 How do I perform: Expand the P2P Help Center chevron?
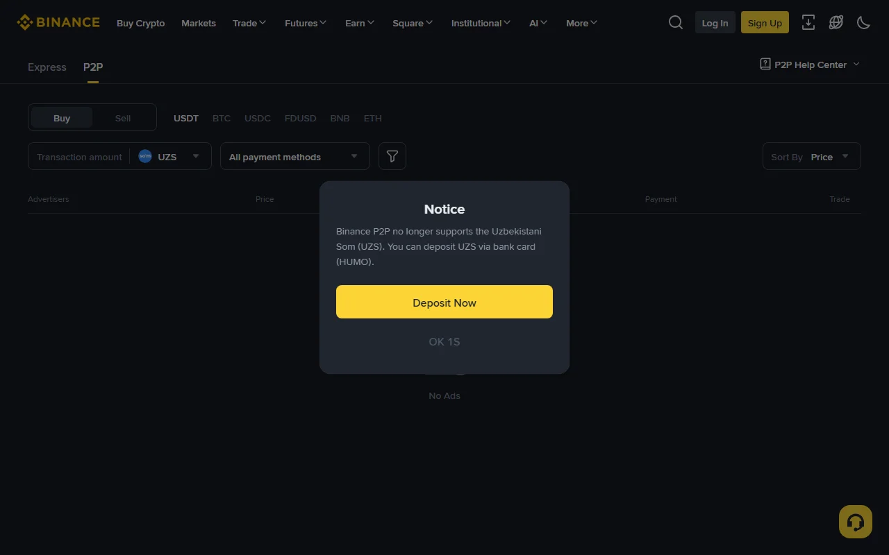pos(856,64)
